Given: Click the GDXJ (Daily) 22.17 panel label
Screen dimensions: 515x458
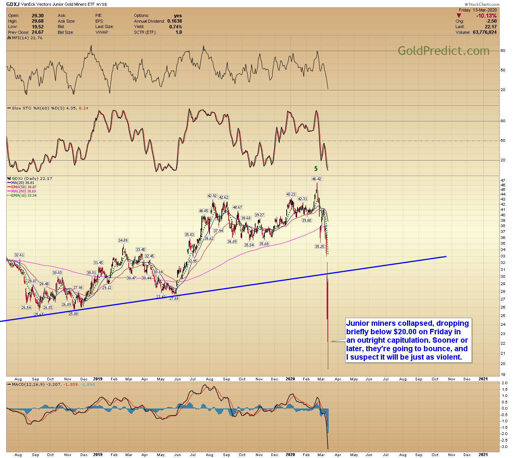Looking at the screenshot, I should click(32, 178).
